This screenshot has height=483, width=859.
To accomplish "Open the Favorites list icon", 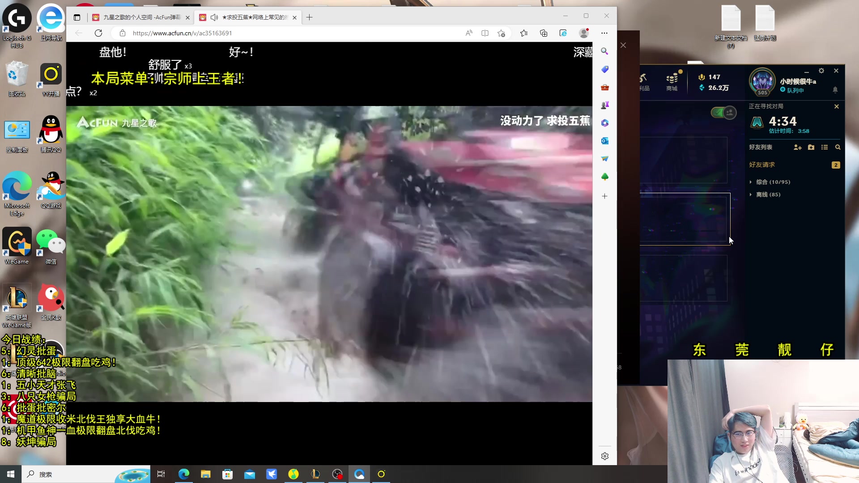I will (x=524, y=33).
